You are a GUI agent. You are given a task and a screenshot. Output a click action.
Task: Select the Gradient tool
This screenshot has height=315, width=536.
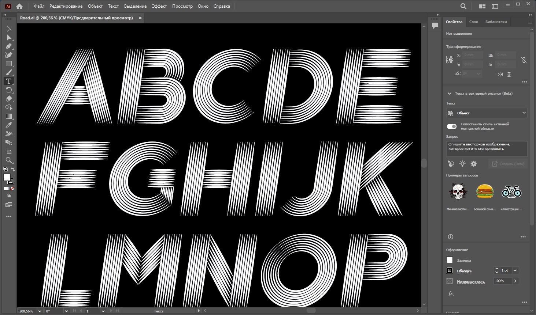9,116
